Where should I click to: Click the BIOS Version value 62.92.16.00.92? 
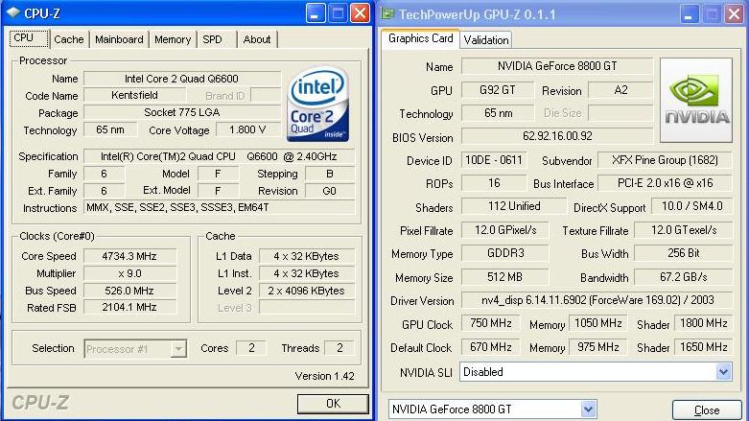click(x=557, y=136)
